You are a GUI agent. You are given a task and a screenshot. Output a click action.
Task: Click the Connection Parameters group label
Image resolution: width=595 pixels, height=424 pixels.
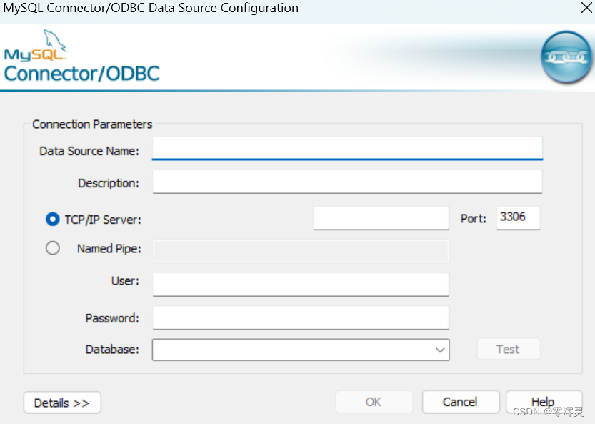[92, 124]
